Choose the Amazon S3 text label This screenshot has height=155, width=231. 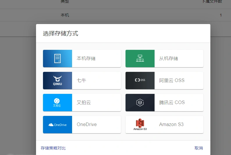171,125
